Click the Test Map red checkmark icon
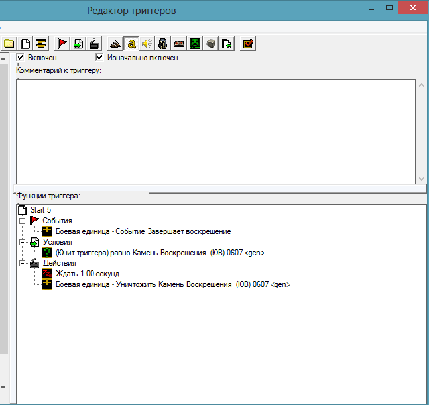The height and width of the screenshot is (405, 429). point(248,44)
